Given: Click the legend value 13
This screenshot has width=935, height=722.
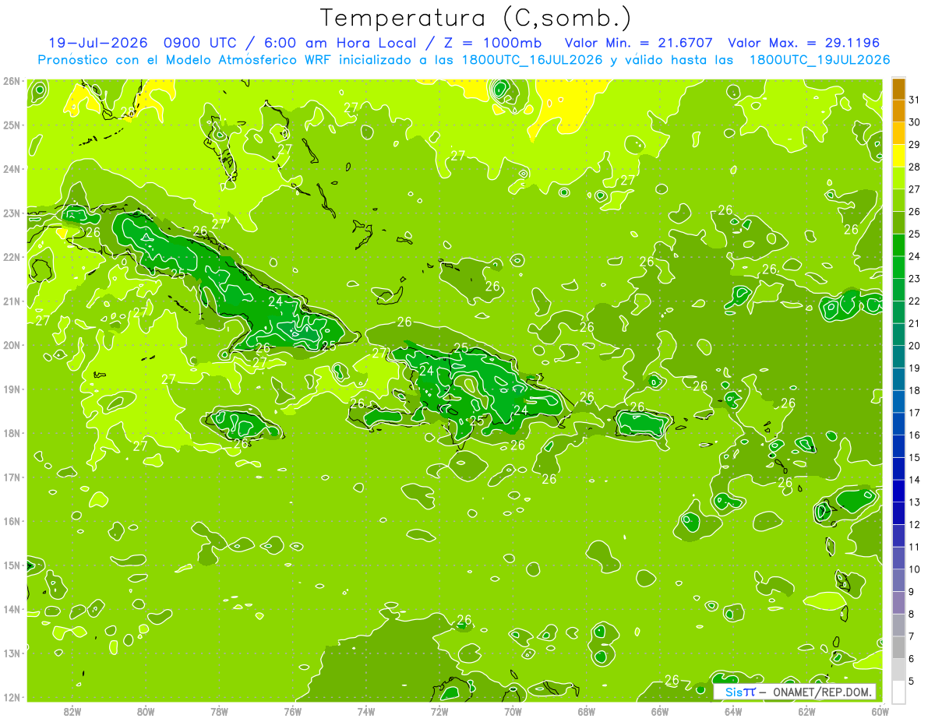Looking at the screenshot, I should pos(915,502).
